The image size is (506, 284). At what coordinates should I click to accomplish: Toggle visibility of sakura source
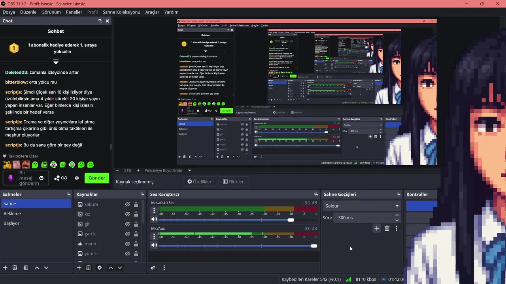point(128,204)
